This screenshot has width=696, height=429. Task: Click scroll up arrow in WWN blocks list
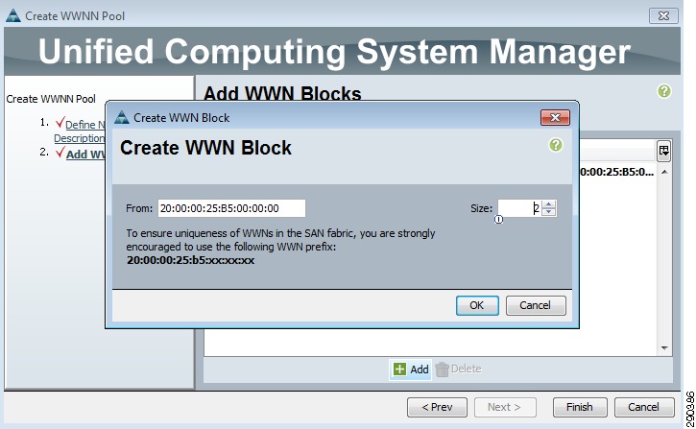tap(664, 172)
